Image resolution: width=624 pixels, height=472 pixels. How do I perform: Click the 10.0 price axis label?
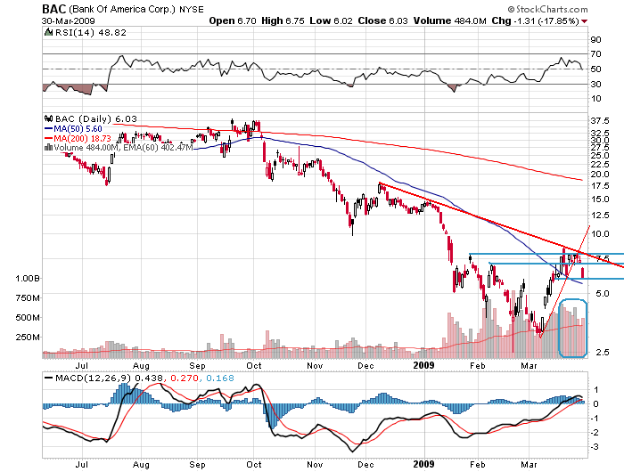[600, 234]
